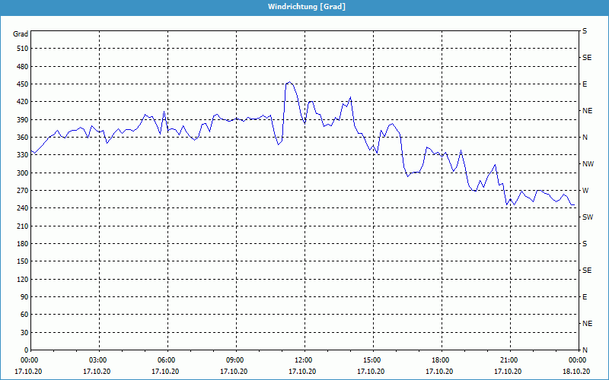This screenshot has width=609, height=380.
Task: Select the 06:00 time axis label
Action: coord(167,360)
